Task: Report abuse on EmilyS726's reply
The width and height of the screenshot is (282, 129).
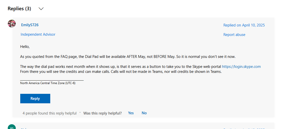Action: point(234,35)
